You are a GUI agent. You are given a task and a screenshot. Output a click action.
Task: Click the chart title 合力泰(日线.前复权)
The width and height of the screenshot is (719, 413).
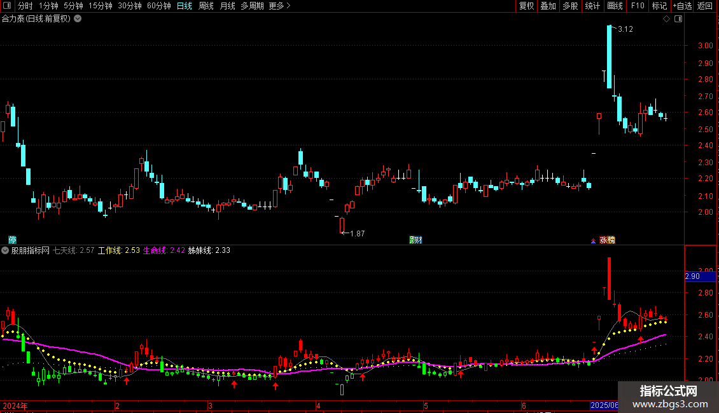click(x=36, y=19)
